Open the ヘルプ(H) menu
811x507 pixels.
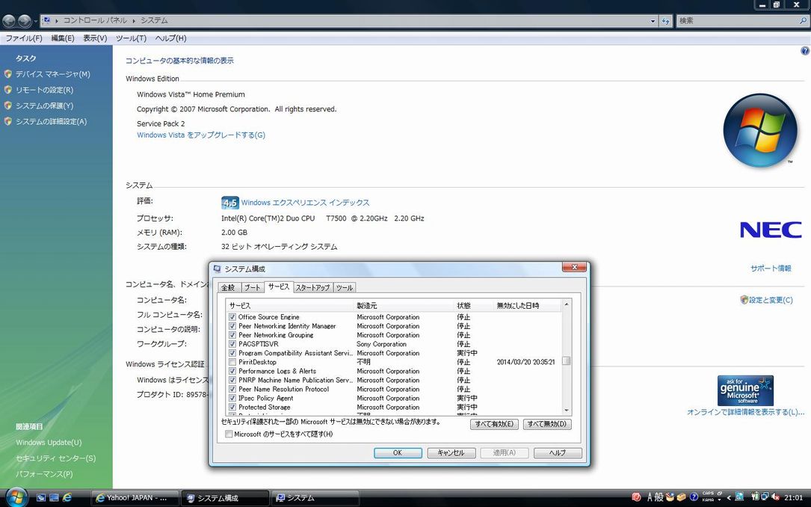click(170, 38)
